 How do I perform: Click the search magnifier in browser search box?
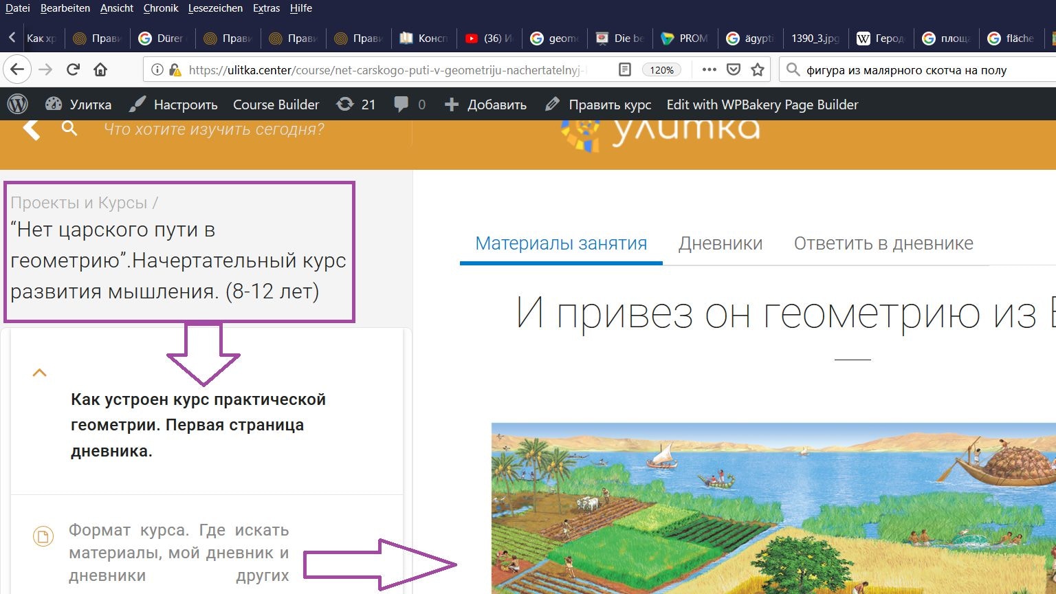click(x=793, y=69)
